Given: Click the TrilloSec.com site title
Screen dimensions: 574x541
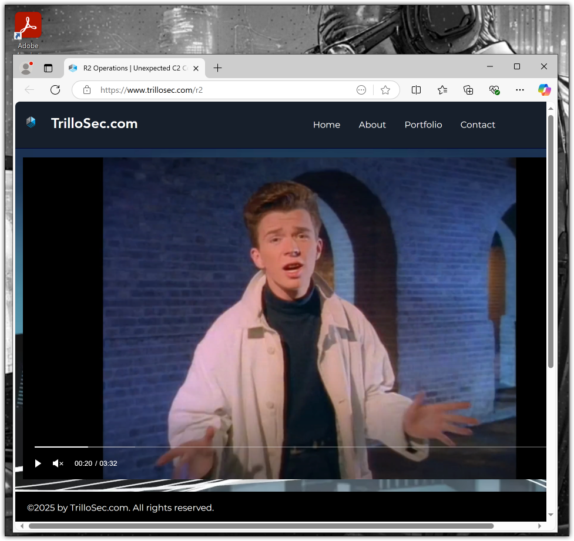Looking at the screenshot, I should (94, 124).
